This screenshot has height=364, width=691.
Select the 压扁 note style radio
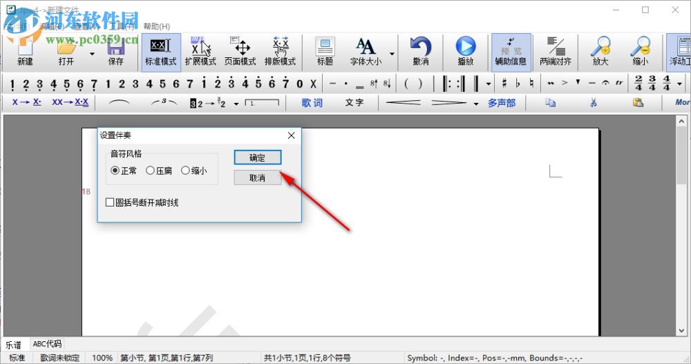tap(159, 171)
